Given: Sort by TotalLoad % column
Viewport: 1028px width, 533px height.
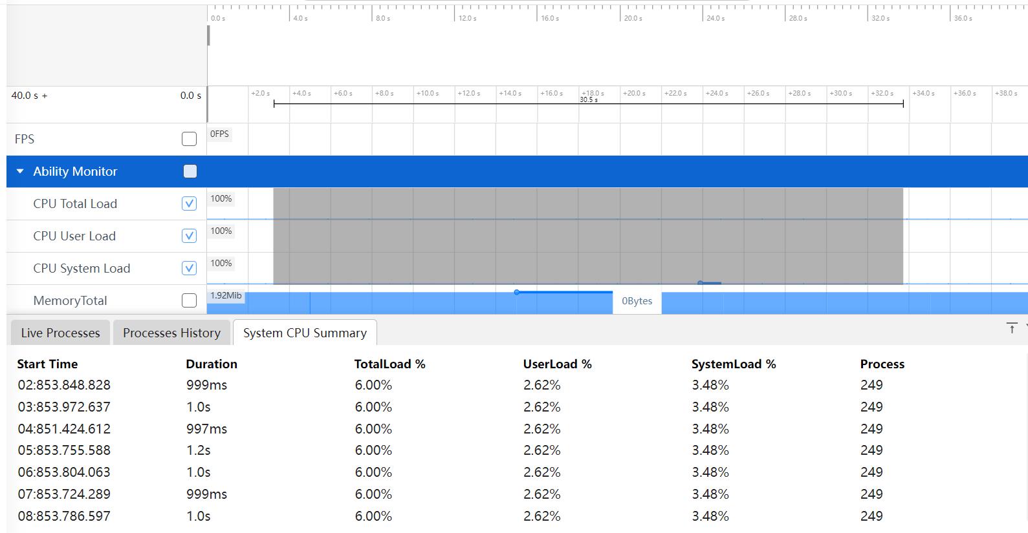Looking at the screenshot, I should (389, 364).
